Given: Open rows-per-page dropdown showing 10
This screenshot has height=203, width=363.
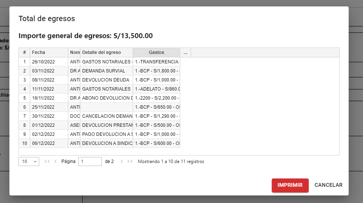Looking at the screenshot, I should (x=29, y=161).
